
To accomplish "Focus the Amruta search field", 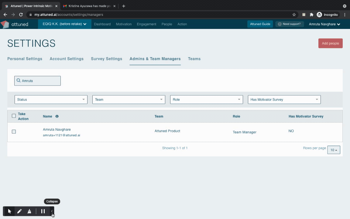I will (x=37, y=81).
